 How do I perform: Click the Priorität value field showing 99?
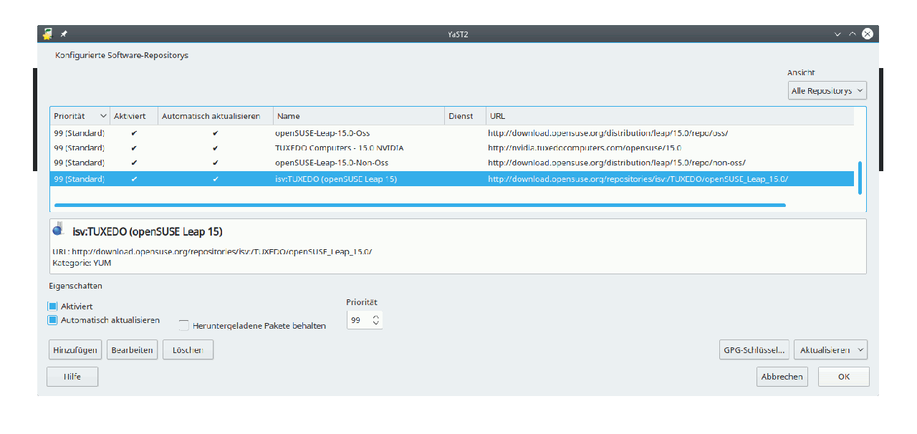[x=359, y=321]
